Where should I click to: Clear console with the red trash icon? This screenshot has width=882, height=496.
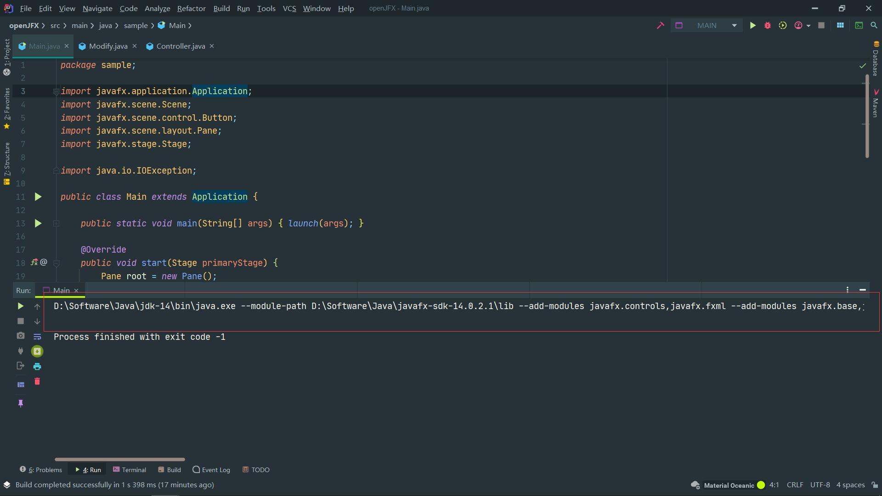pyautogui.click(x=37, y=382)
